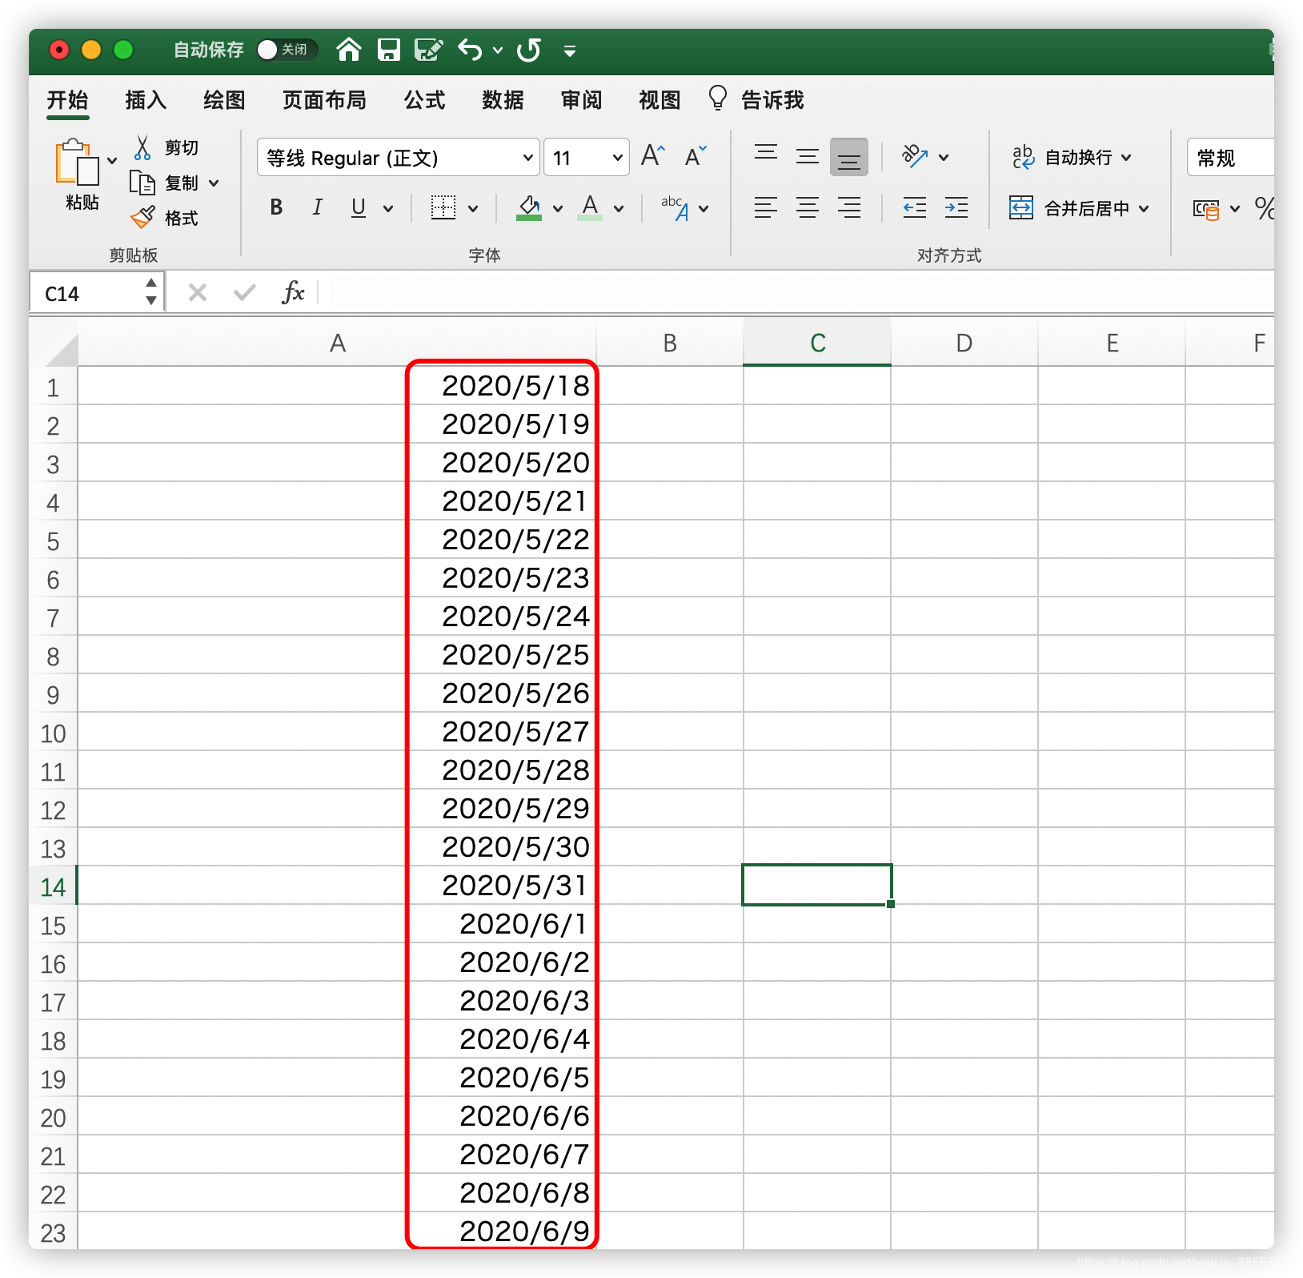Open the Paste clipboard icon
This screenshot has width=1303, height=1278.
coord(78,163)
